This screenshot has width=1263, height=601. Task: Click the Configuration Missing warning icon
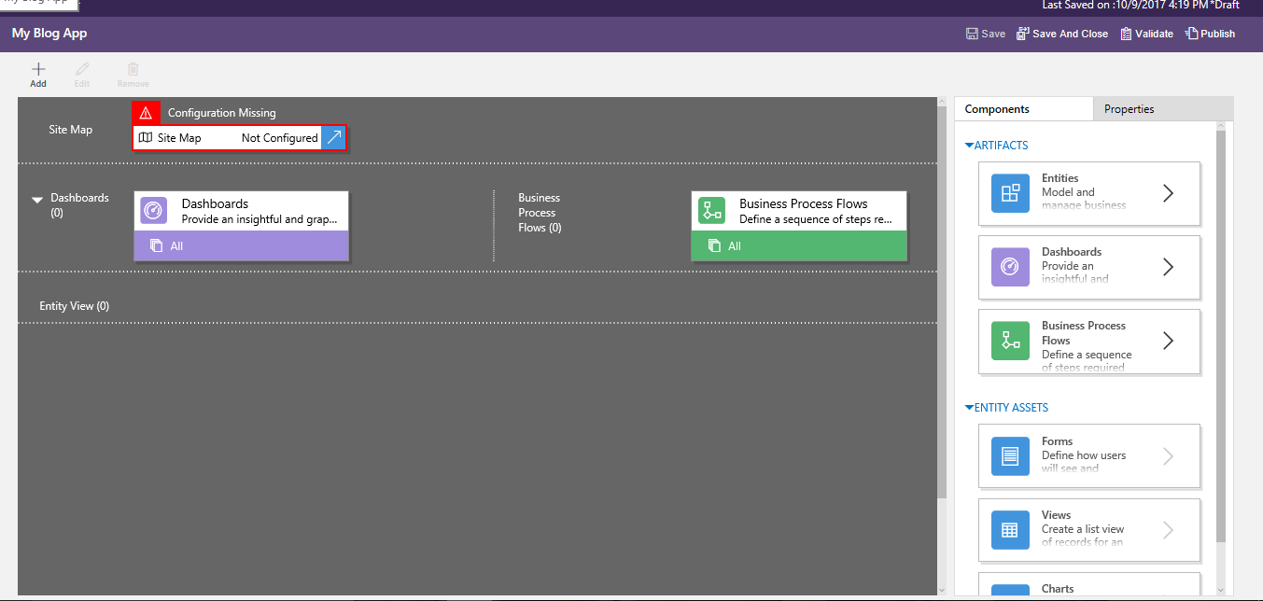(146, 112)
